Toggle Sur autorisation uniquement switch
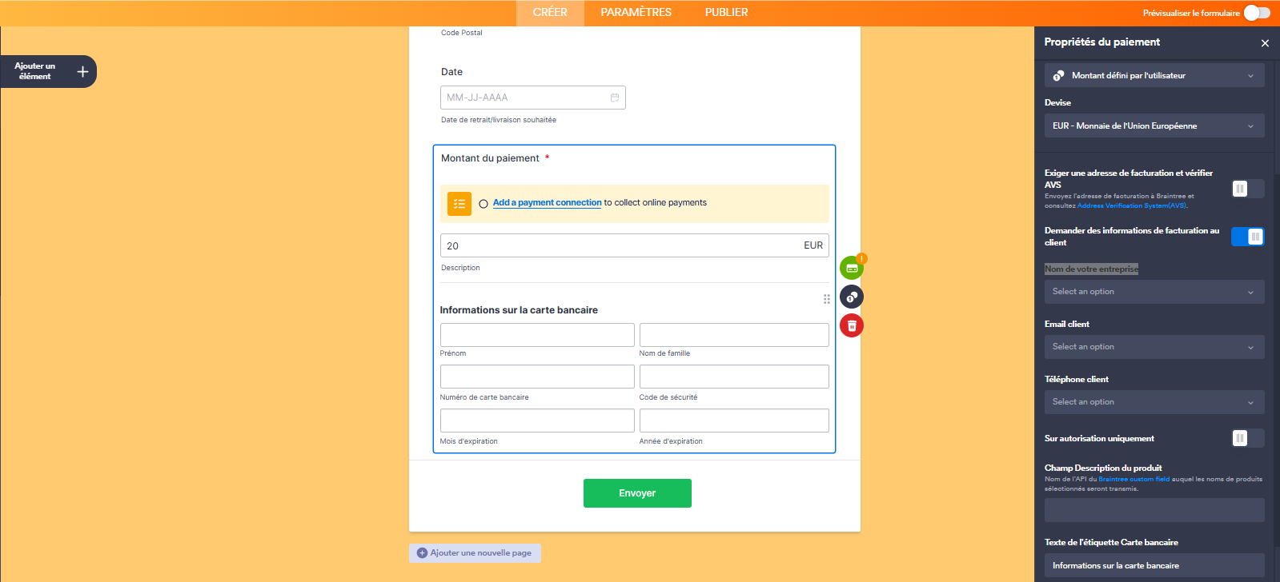Screen dimensions: 1280x582 pos(1247,438)
